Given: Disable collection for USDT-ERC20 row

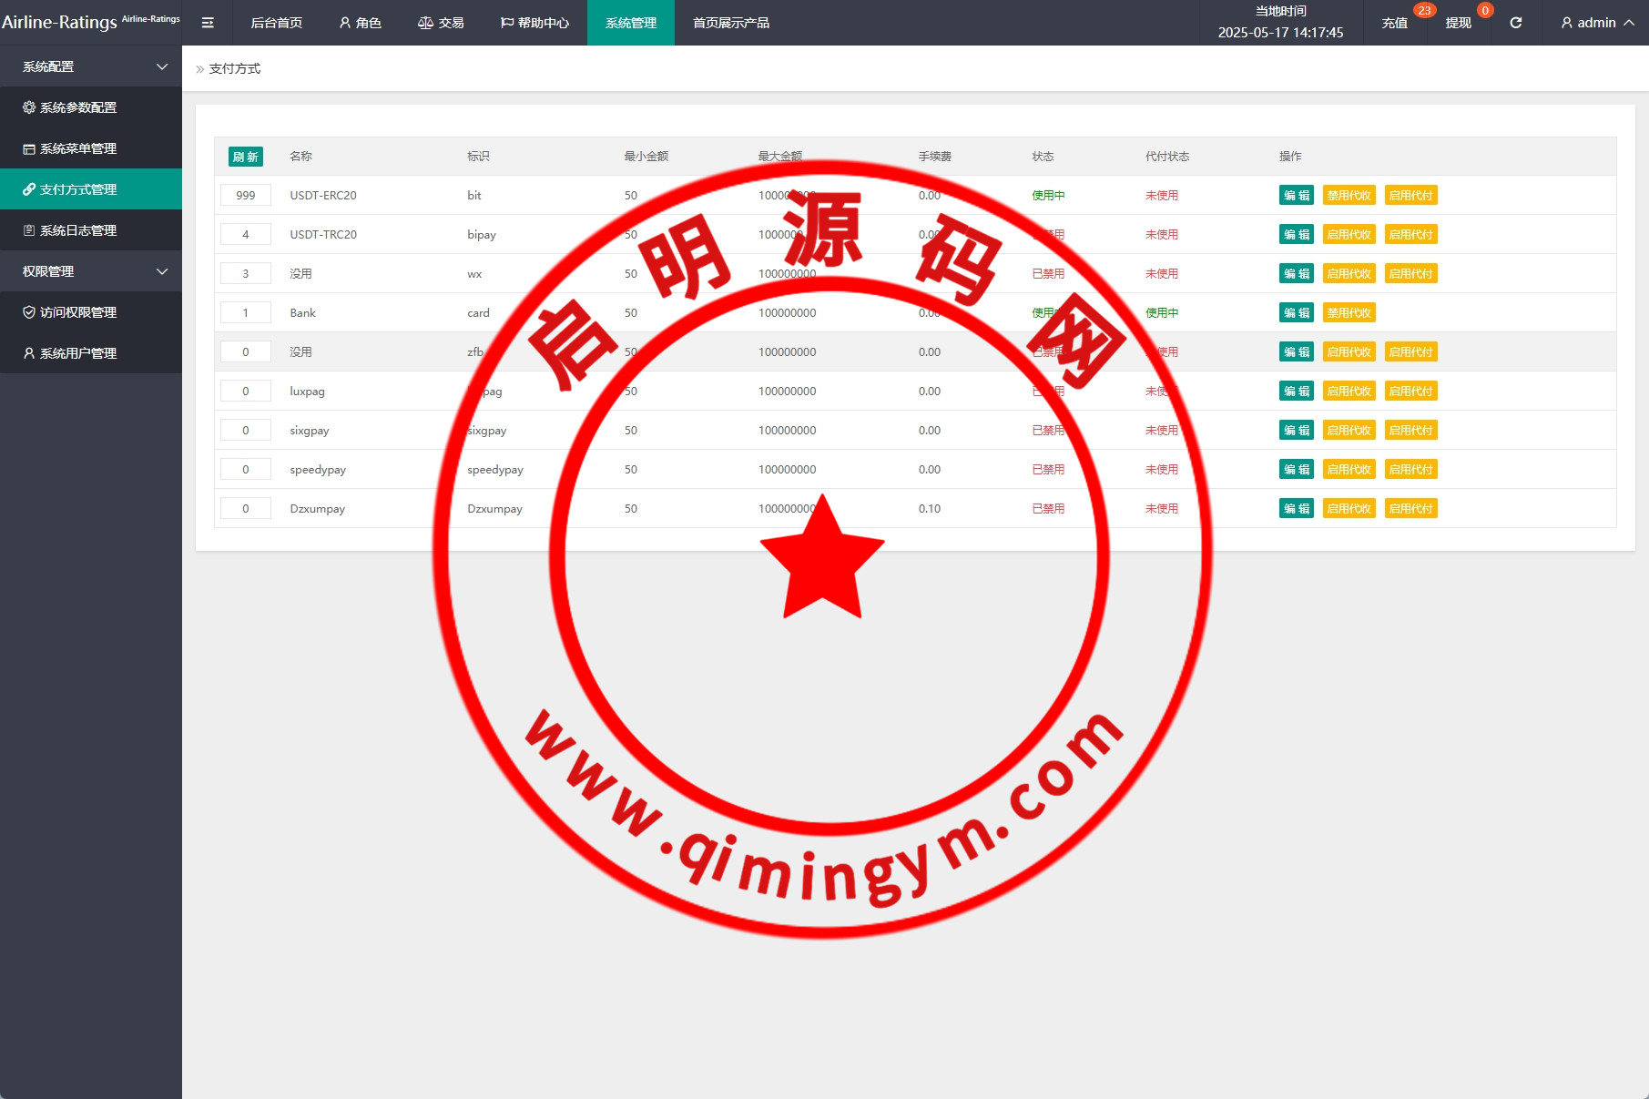Looking at the screenshot, I should tap(1349, 196).
